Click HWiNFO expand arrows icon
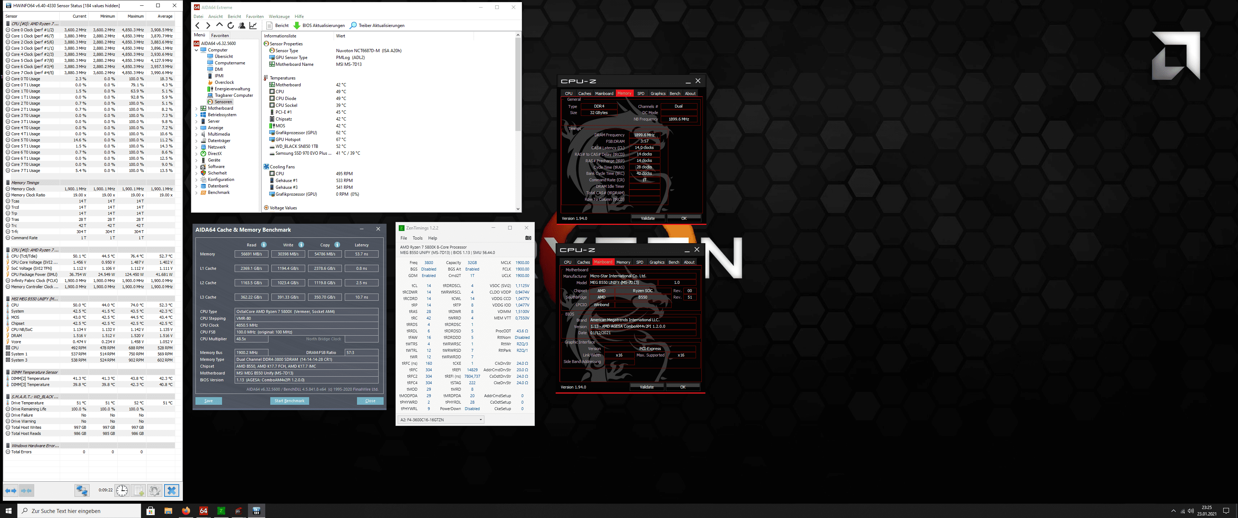 10,490
